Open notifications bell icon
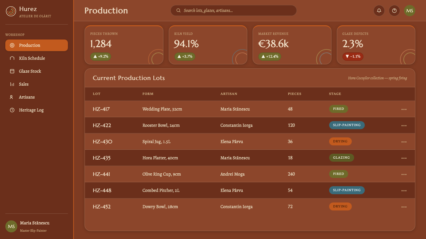Viewport: 426px width, 239px height. click(379, 11)
